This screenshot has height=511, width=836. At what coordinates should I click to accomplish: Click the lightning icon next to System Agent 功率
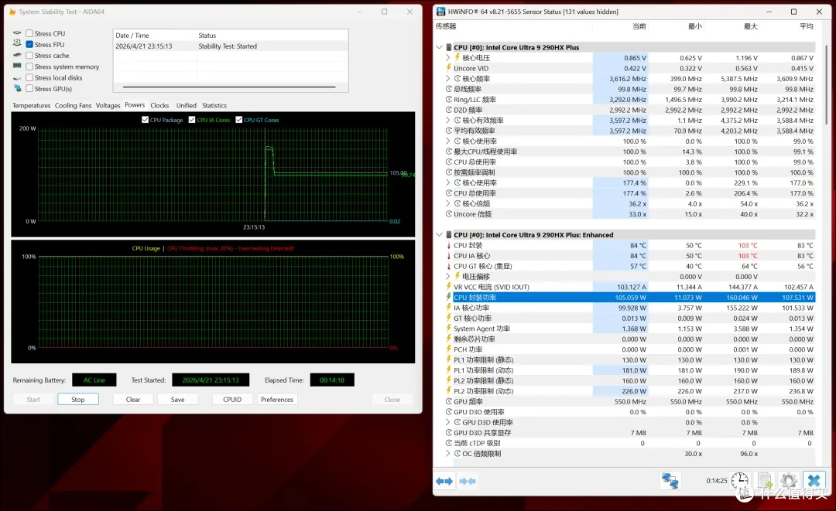click(x=448, y=329)
